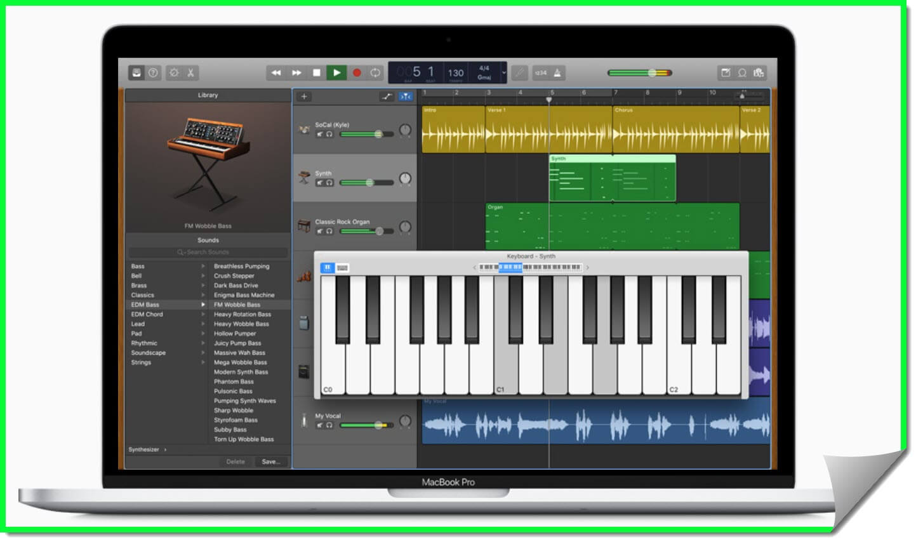Shift keyboard range right with arrow

tap(587, 268)
